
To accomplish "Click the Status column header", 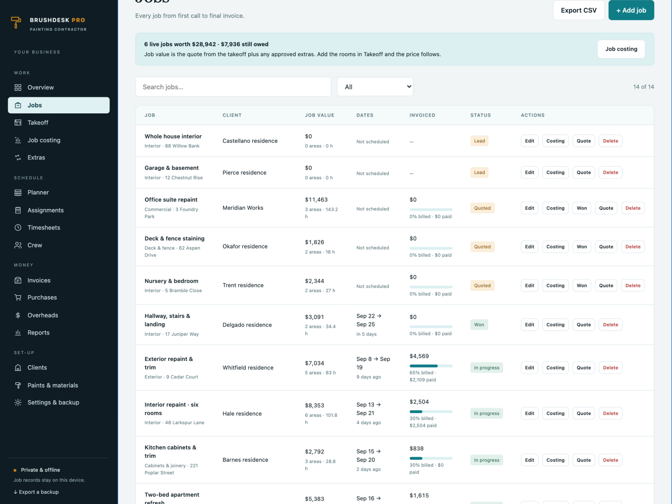I will pos(480,115).
